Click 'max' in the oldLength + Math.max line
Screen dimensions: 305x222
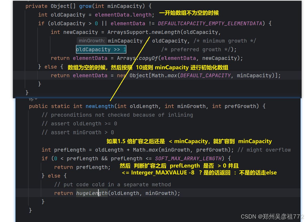coord(153,150)
